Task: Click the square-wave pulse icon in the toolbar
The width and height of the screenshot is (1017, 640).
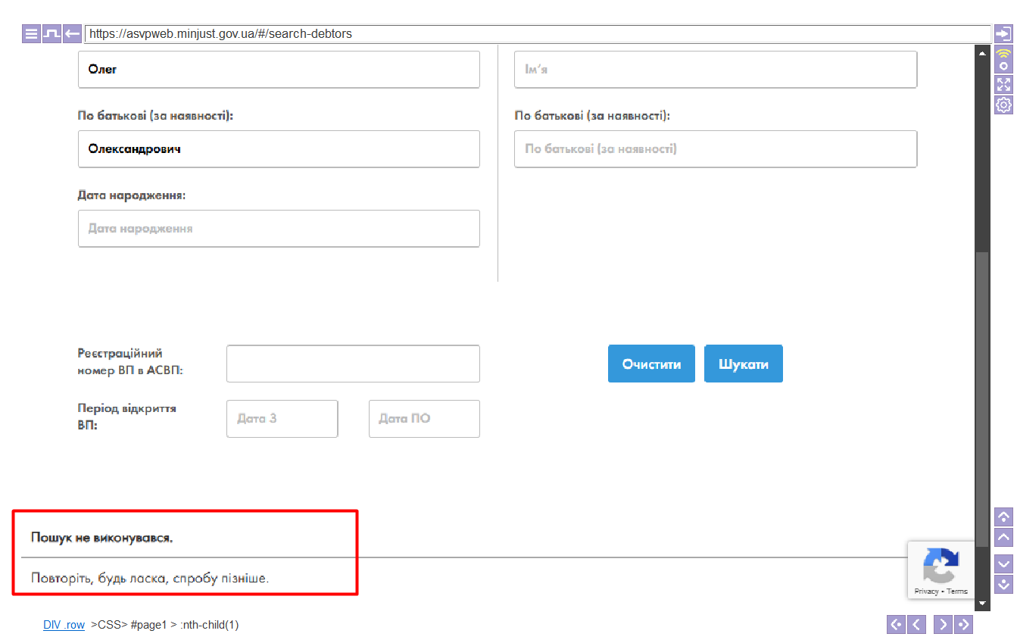Action: tap(51, 34)
